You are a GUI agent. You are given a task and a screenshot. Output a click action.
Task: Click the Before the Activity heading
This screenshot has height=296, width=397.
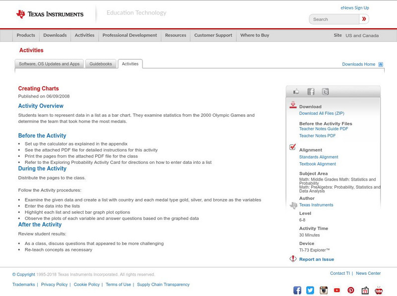coord(42,136)
